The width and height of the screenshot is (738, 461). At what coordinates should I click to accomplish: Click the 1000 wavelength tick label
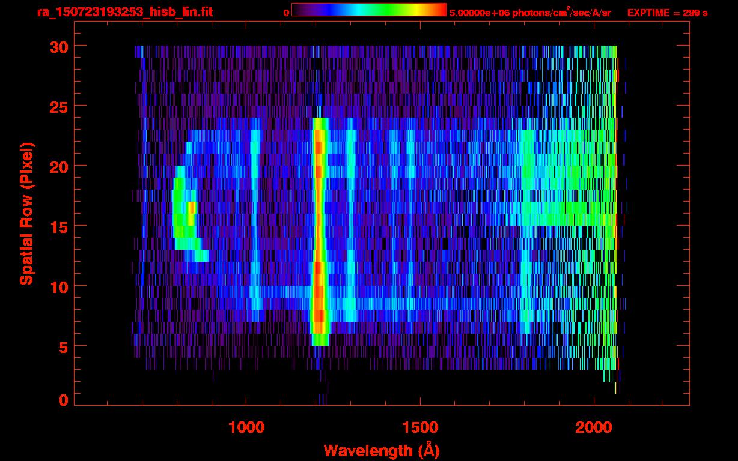tap(246, 427)
